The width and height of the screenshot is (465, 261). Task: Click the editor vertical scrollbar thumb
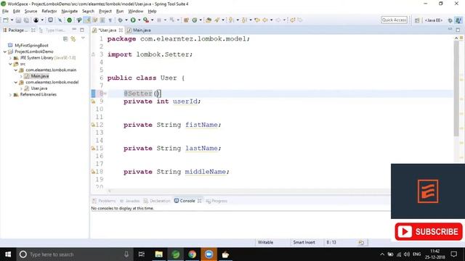(456, 88)
